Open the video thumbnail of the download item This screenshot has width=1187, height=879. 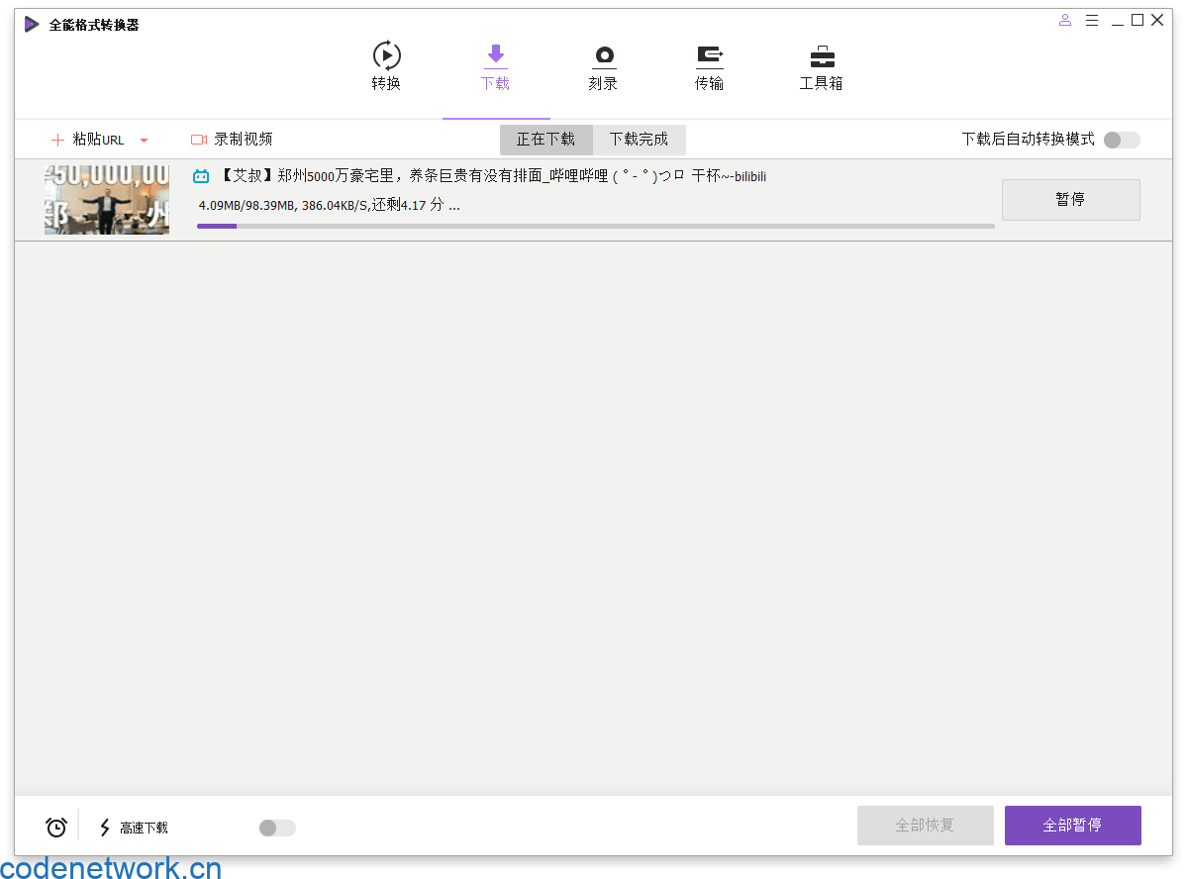point(106,199)
